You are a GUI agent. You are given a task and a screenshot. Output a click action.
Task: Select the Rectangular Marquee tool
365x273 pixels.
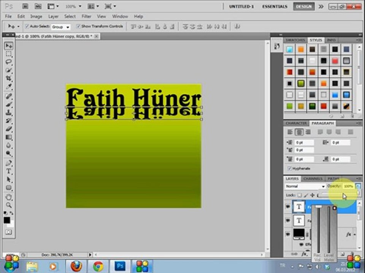(9, 54)
